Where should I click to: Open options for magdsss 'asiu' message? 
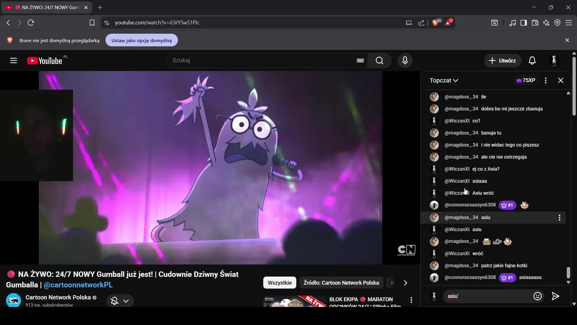click(x=559, y=218)
